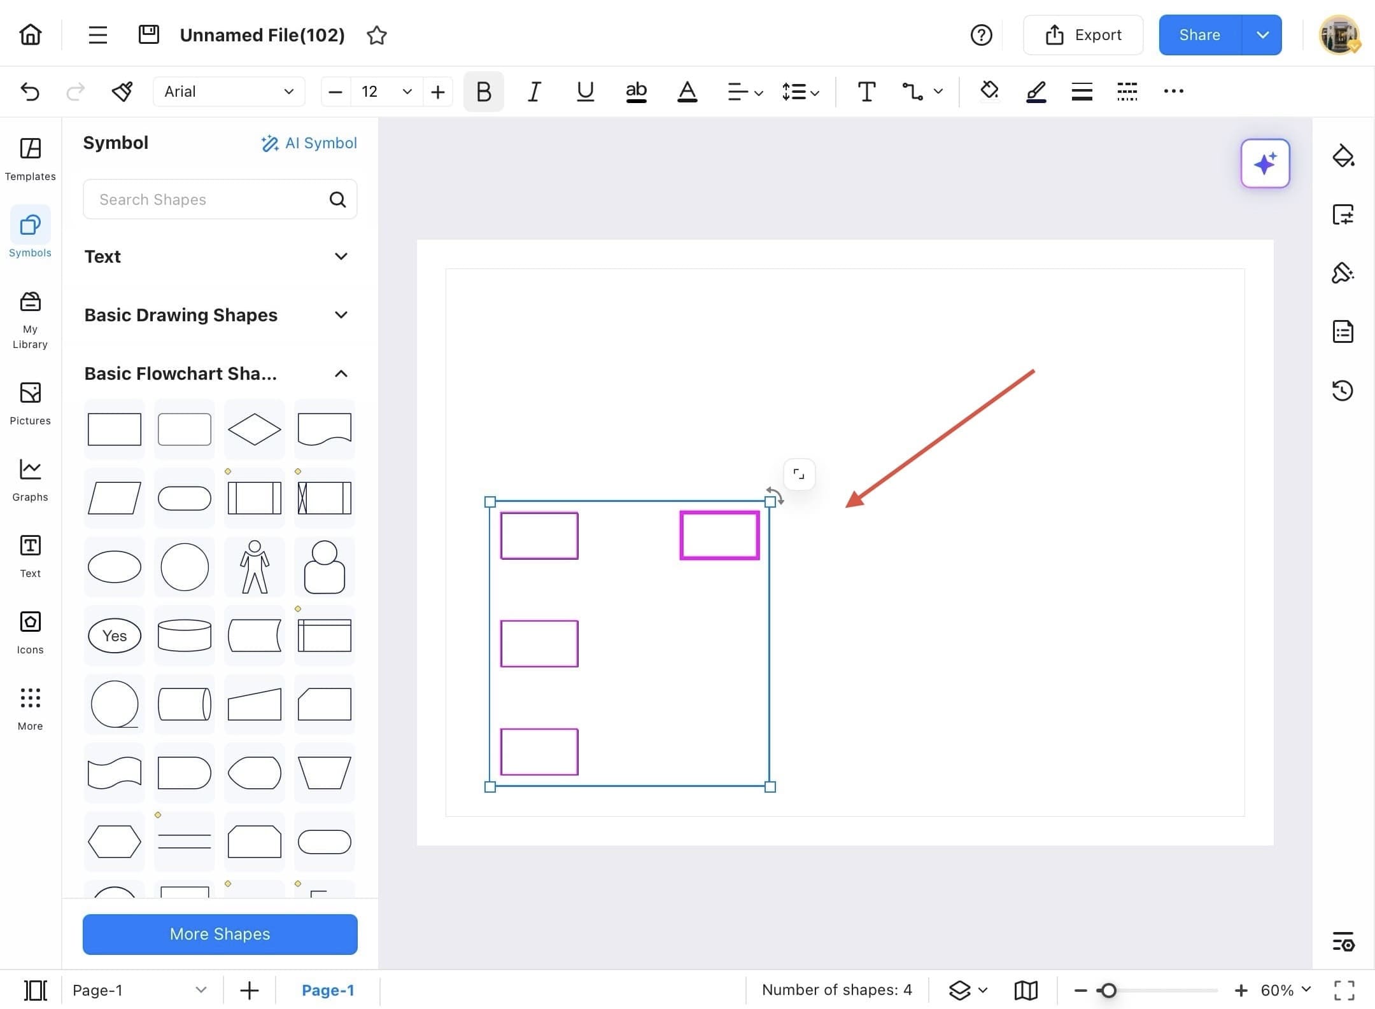Toggle italic text formatting
The height and width of the screenshot is (1009, 1375).
(x=533, y=91)
